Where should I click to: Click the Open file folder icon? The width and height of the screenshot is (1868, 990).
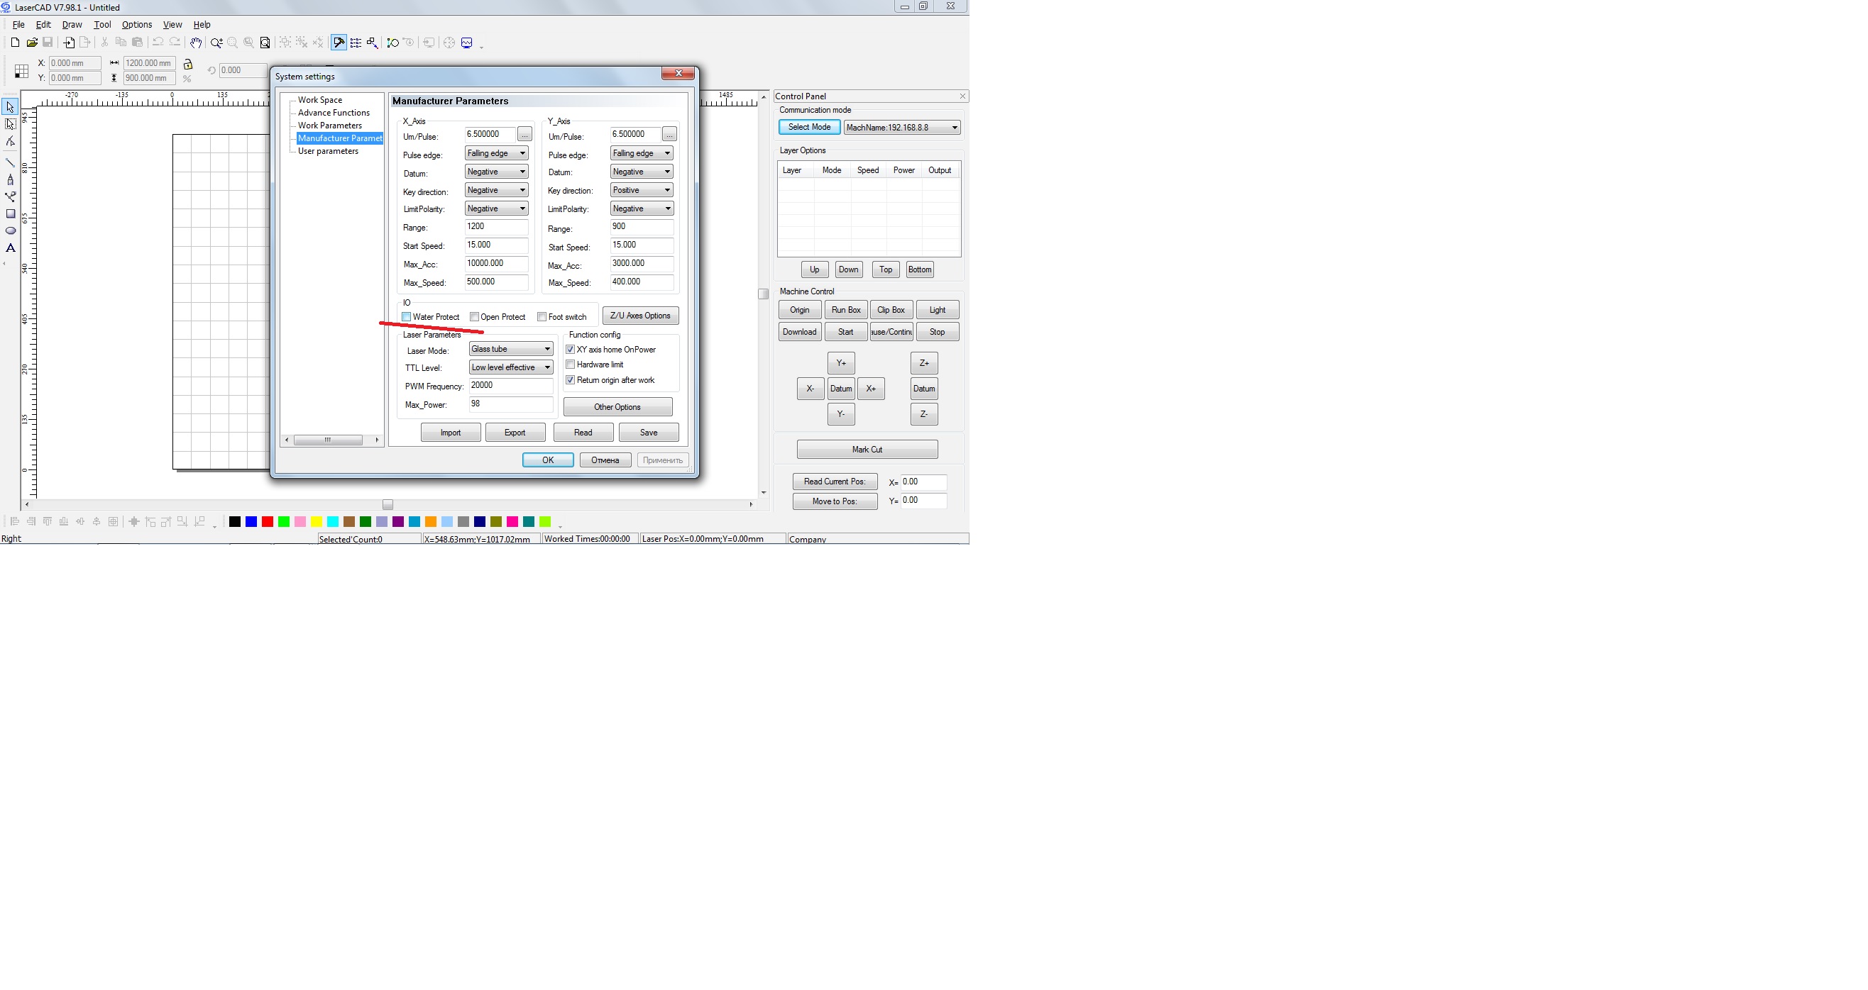tap(32, 43)
